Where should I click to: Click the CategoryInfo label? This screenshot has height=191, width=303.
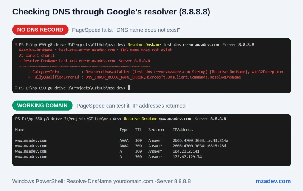point(46,72)
